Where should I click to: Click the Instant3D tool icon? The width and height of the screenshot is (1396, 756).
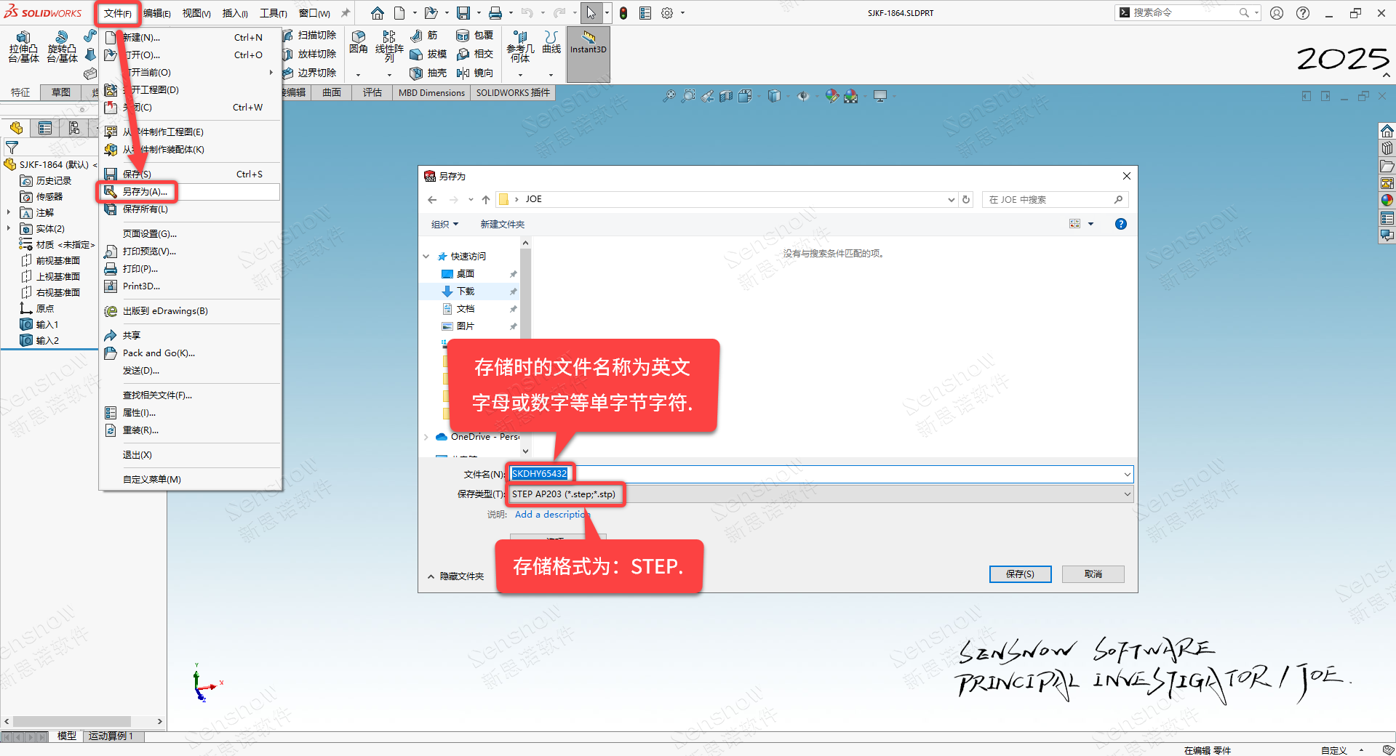click(x=588, y=42)
